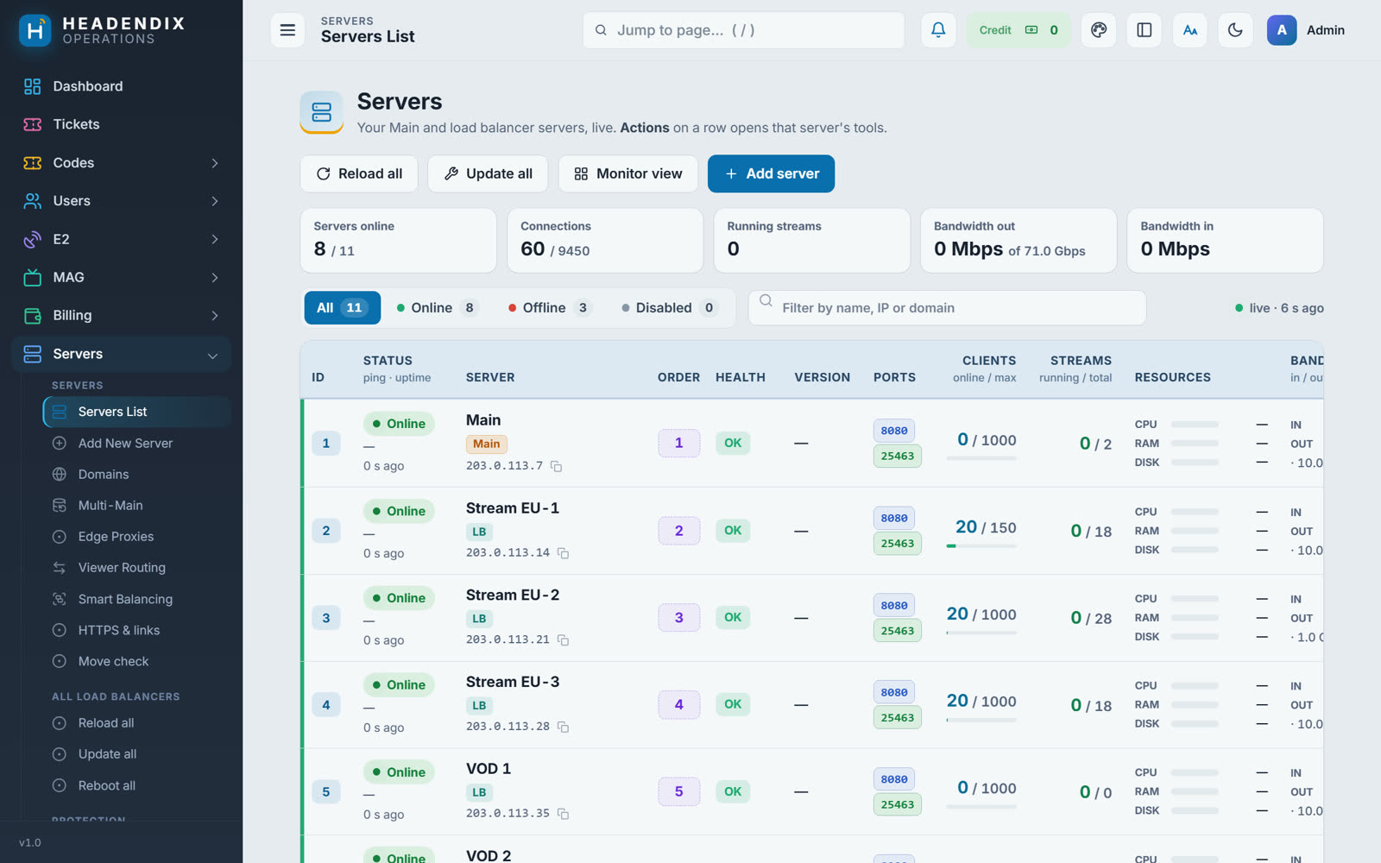Open Viewer Routing sidebar item

[x=136, y=568]
